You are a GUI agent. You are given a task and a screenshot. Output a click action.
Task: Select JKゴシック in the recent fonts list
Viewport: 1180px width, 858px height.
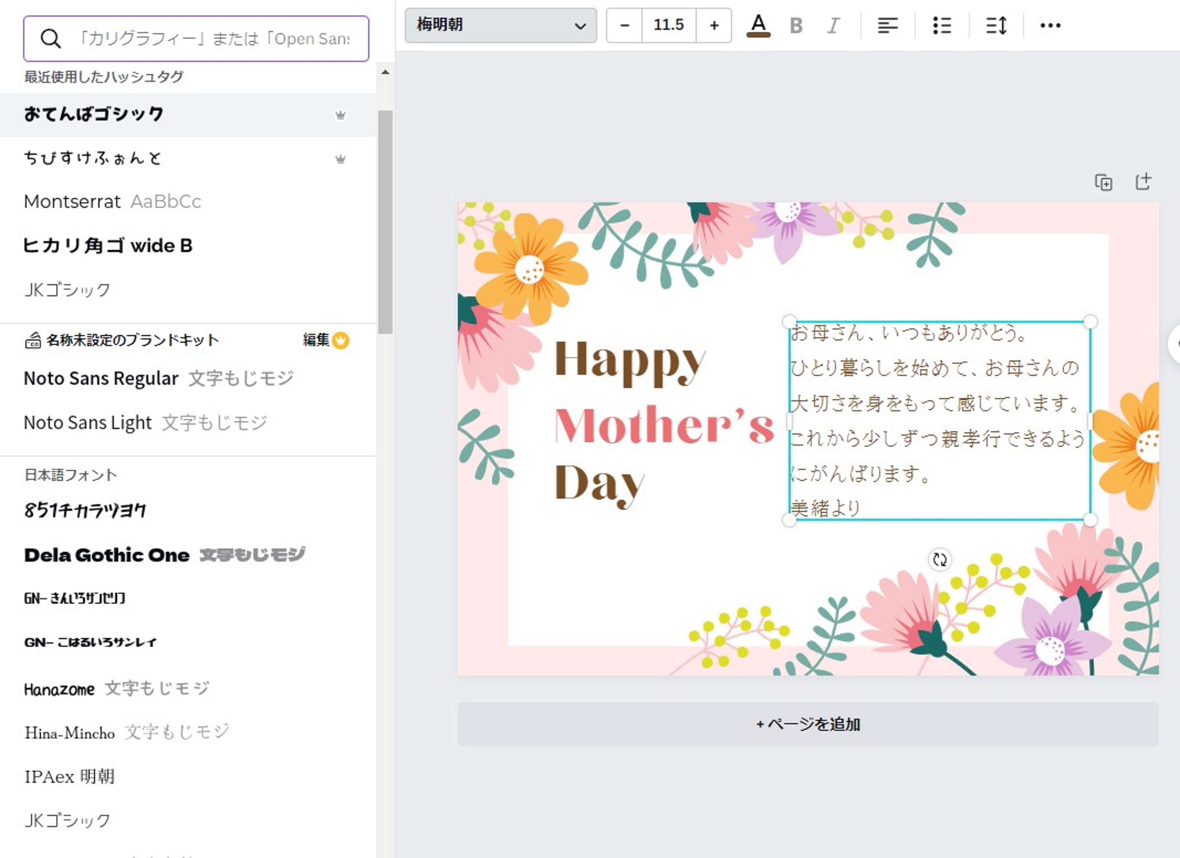click(188, 290)
